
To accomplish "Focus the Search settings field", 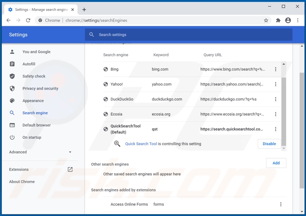I will click(189, 35).
